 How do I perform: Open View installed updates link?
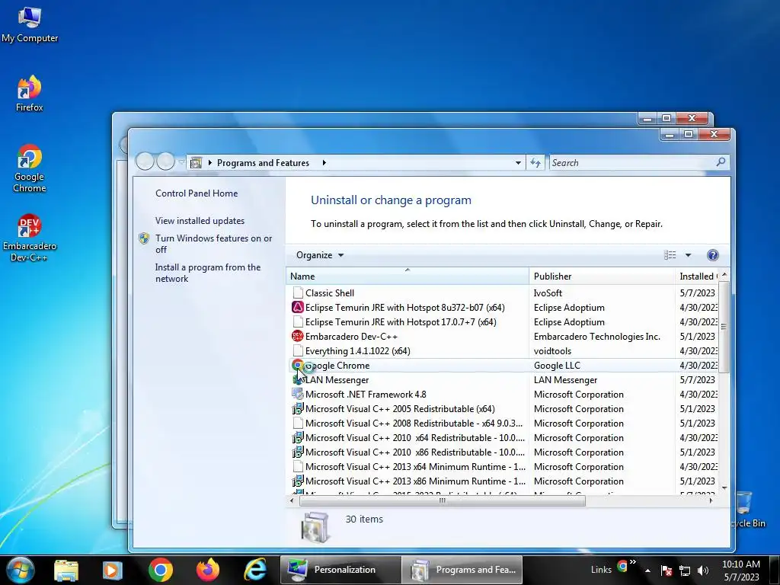pyautogui.click(x=200, y=221)
